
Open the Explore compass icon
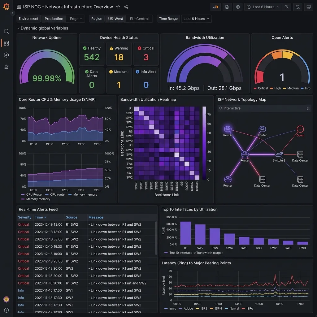6,55
